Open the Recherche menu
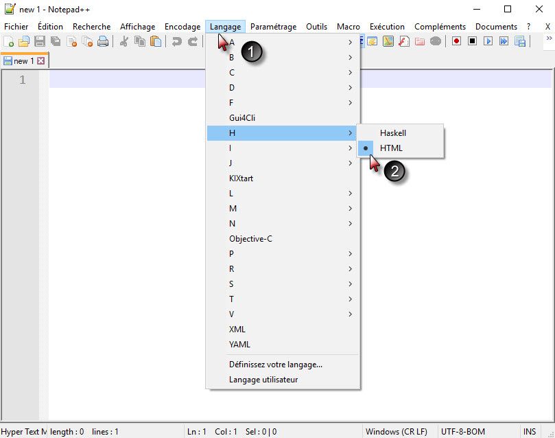Viewport: 555px width, 438px height. (92, 27)
